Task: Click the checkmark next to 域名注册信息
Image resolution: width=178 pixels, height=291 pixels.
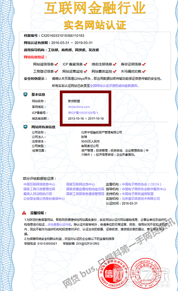Action: coord(114,64)
